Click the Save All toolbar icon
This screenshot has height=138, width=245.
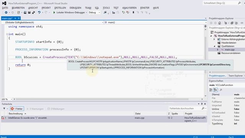[33, 12]
